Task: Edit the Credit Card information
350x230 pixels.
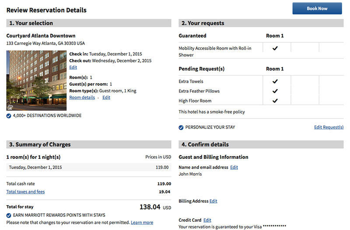Action: tap(207, 220)
